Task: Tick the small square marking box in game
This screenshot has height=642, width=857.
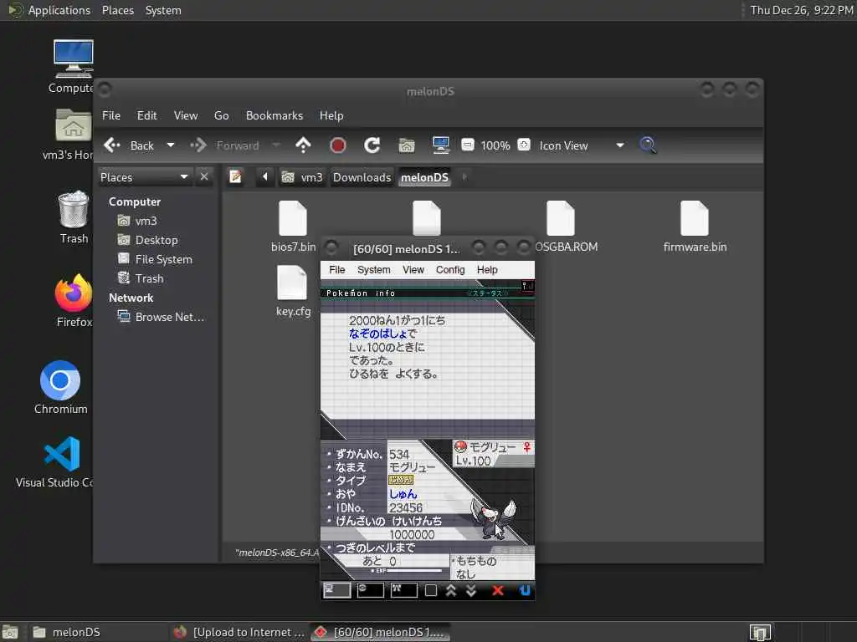Action: [x=431, y=591]
